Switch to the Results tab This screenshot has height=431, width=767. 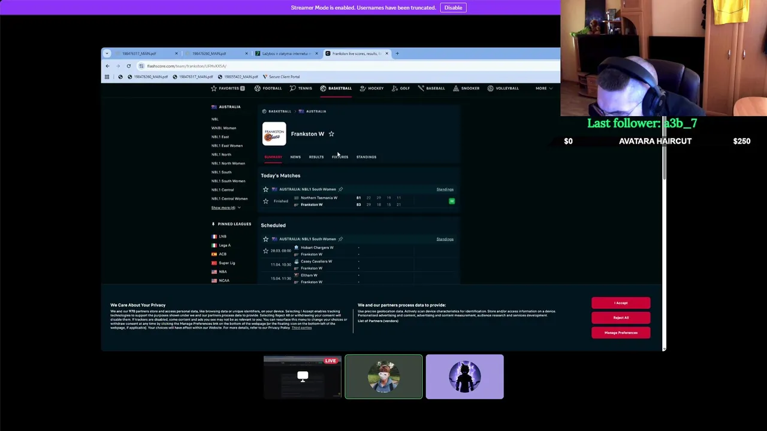[x=316, y=157]
